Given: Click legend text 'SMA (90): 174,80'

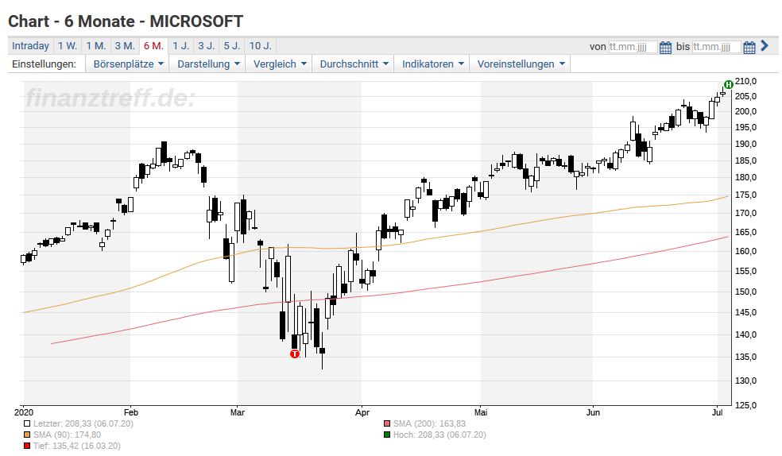Looking at the screenshot, I should [x=67, y=435].
